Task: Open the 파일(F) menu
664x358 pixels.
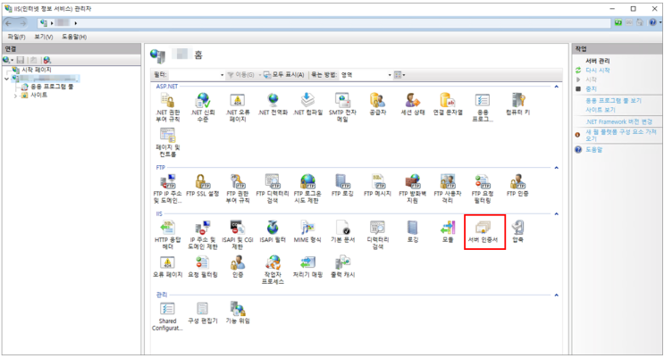Action: (16, 37)
